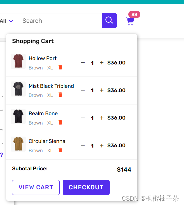
Task: Decrease Circular Sienna quantity with minus
Action: (x=83, y=146)
